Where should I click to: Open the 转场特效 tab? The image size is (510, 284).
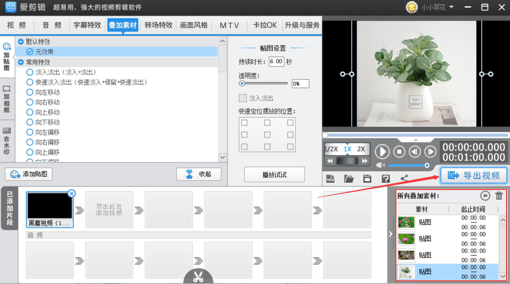click(158, 25)
